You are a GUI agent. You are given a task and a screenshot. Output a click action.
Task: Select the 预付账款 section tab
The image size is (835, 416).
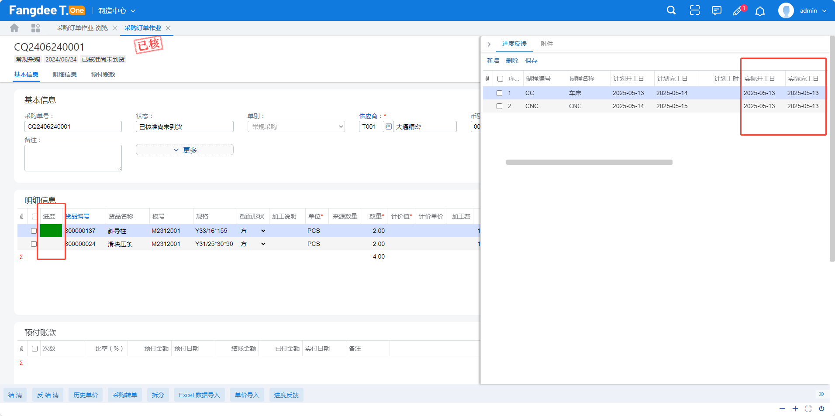tap(103, 75)
